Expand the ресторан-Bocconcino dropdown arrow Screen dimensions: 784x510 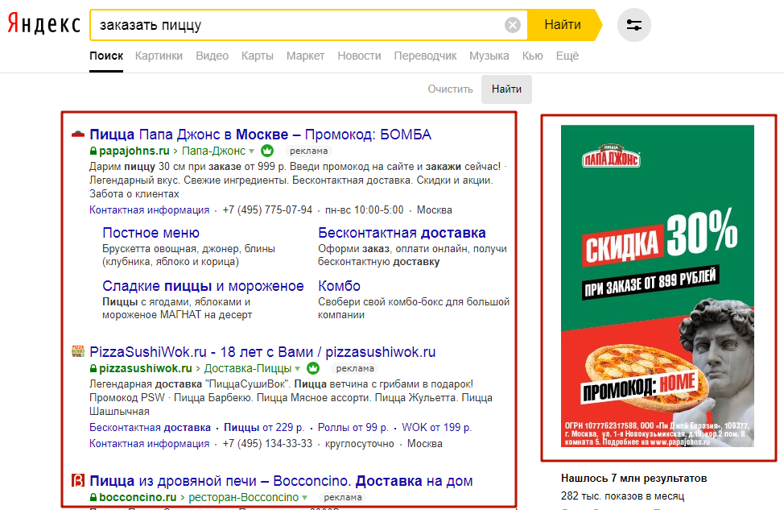coord(304,498)
